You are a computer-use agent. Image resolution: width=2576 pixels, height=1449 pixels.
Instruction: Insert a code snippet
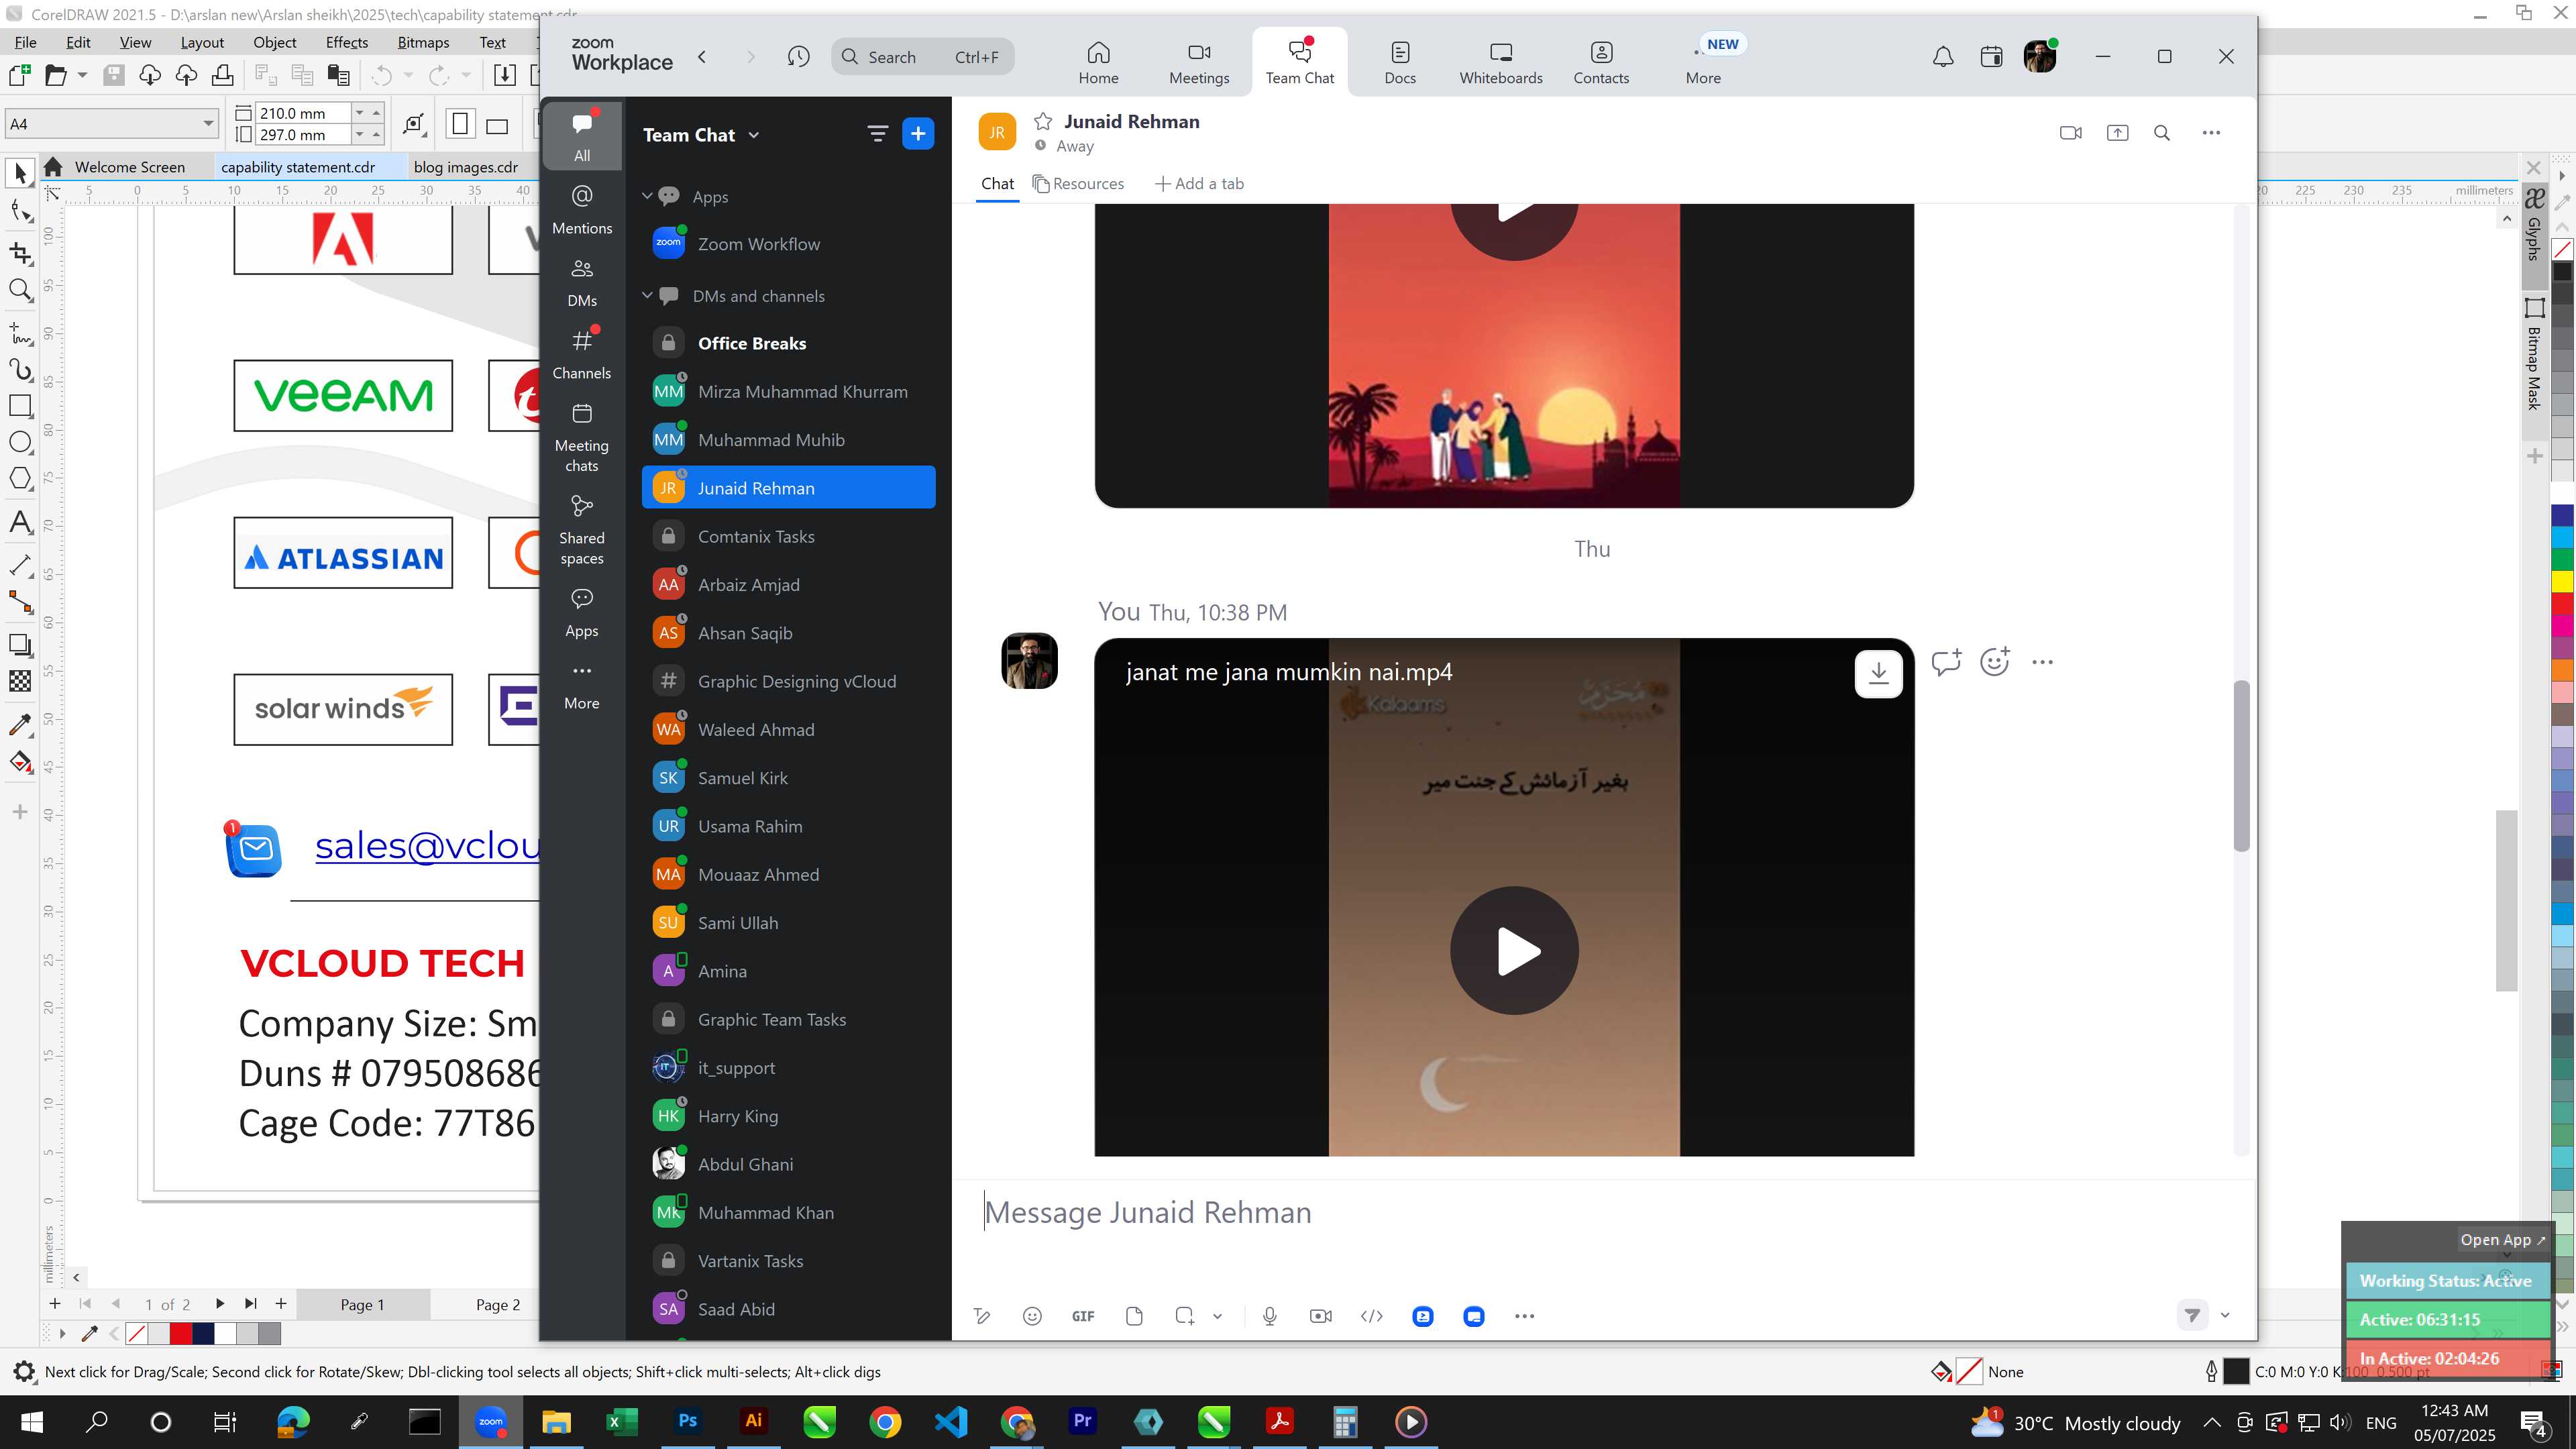1372,1316
